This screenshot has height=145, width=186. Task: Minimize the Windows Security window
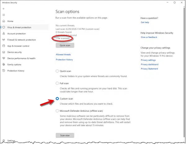coord(167,2)
